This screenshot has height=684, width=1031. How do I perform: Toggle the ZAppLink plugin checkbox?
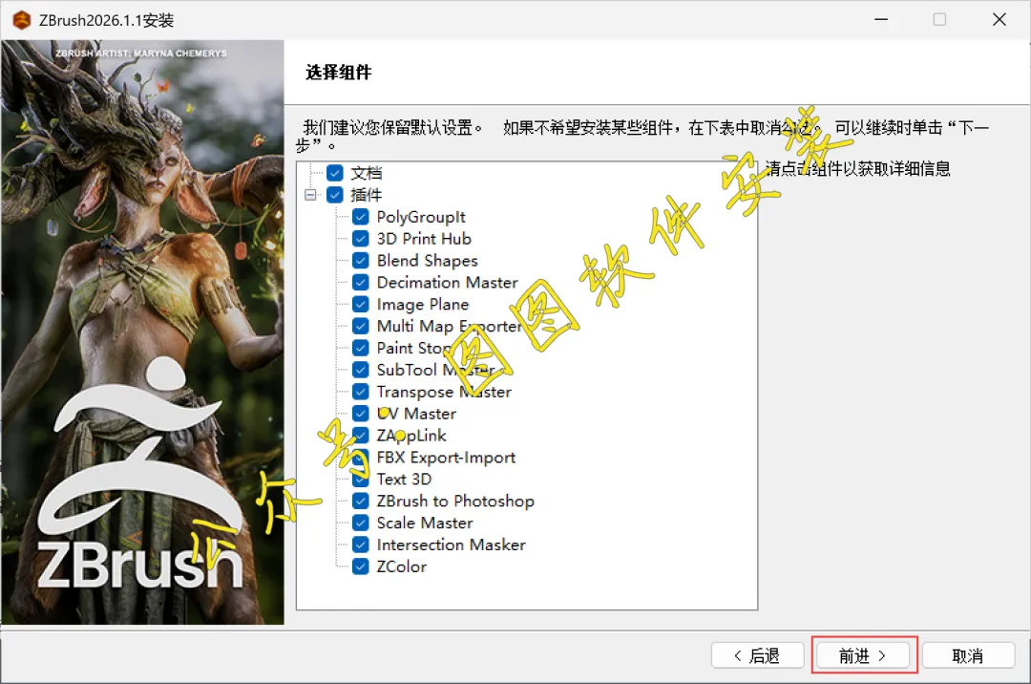coord(360,435)
